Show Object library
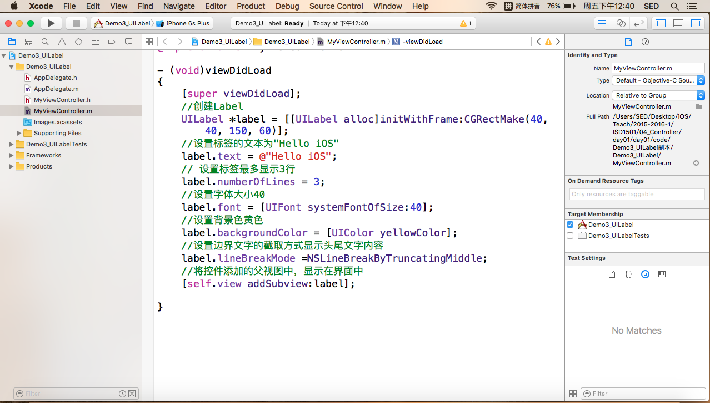 pyautogui.click(x=645, y=274)
